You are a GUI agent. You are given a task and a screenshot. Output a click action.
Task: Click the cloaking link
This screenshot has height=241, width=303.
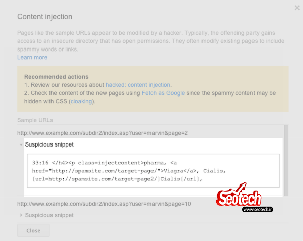click(x=81, y=101)
